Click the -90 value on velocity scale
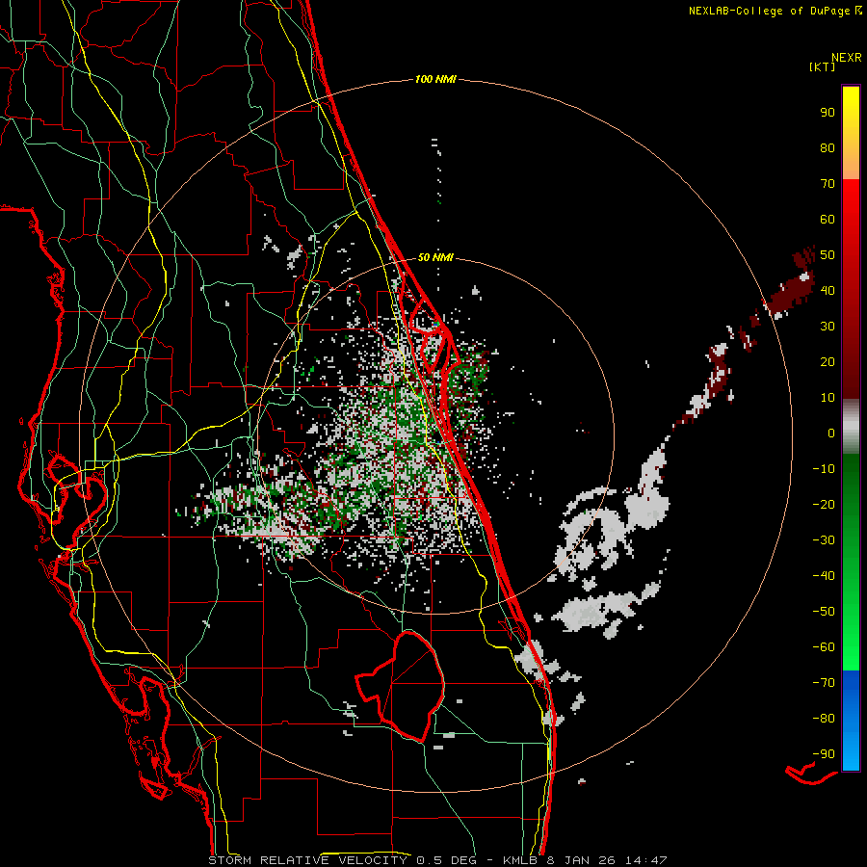This screenshot has width=867, height=867. tap(824, 754)
